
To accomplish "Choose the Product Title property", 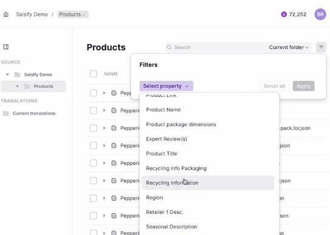I will click(x=207, y=154).
